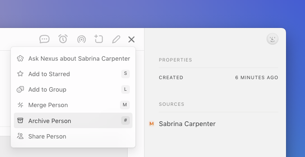The image size is (305, 157).
Task: Open the Sabrina Carpenter source entry
Action: 187,124
